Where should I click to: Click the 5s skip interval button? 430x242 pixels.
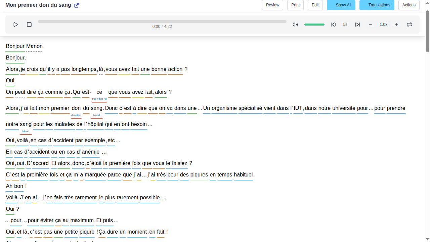345,25
